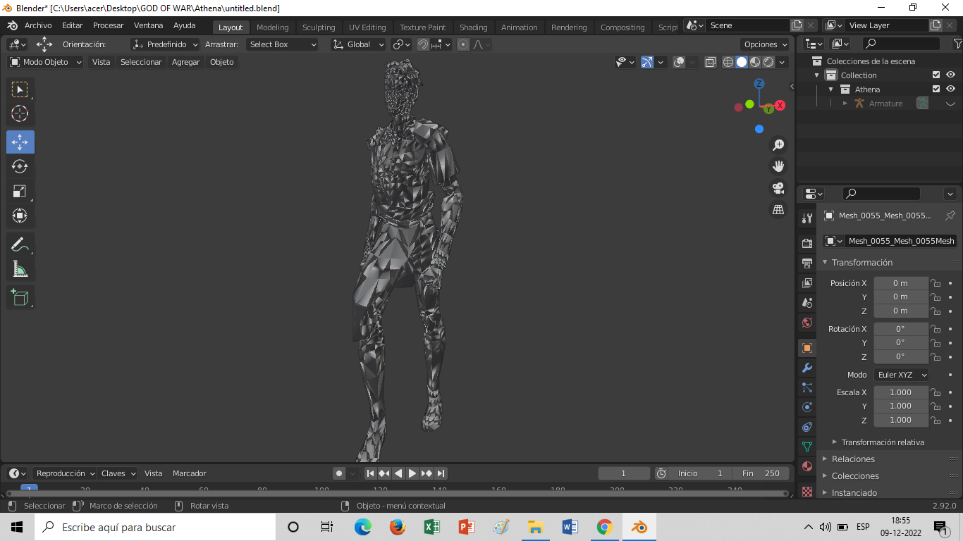The width and height of the screenshot is (963, 541).
Task: Switch to the UV Editing workspace tab
Action: pyautogui.click(x=367, y=27)
